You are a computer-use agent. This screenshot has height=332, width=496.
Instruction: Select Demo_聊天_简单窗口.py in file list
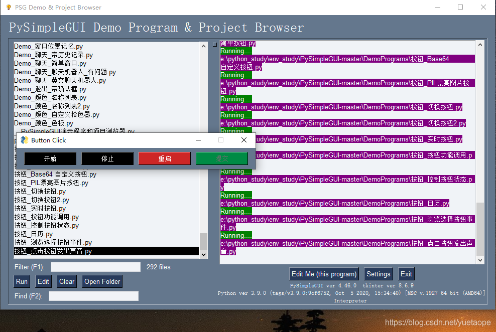click(x=106, y=64)
